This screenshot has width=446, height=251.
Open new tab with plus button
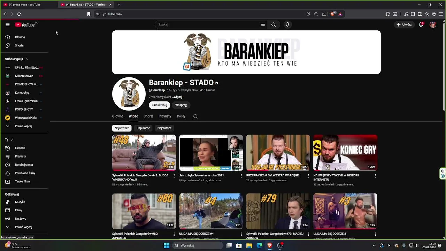point(119,5)
